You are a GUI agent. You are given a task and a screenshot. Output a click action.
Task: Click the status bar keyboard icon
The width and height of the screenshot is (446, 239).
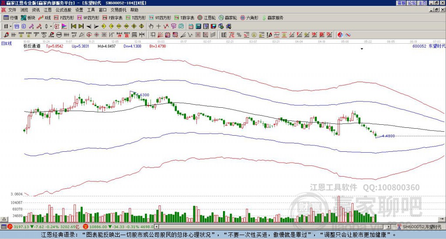point(3,227)
